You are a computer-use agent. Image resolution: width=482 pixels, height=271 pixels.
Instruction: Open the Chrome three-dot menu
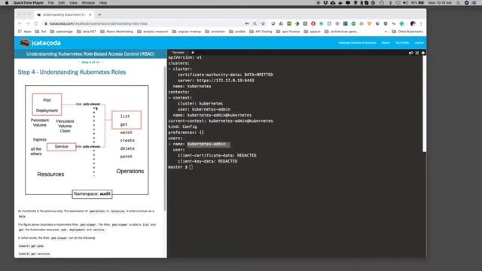(421, 23)
